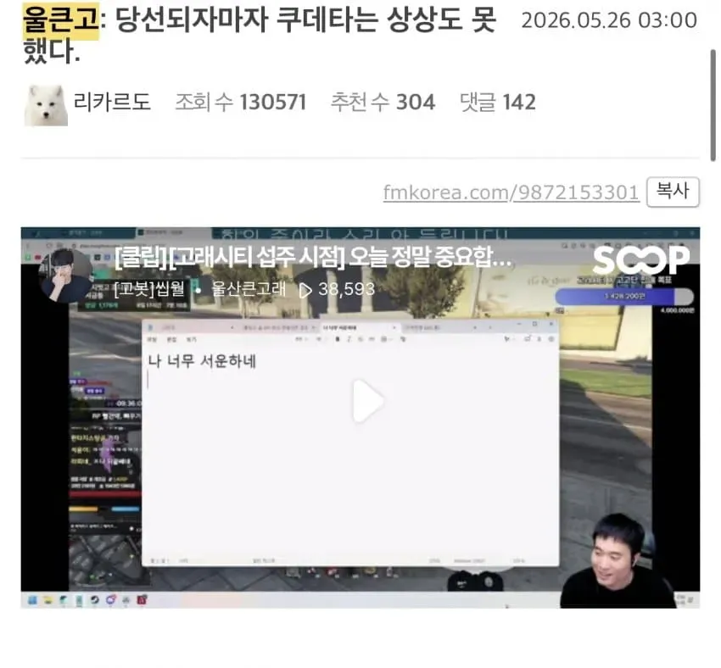
Task: Select highlighted word 울큰고 in title
Action: click(61, 20)
